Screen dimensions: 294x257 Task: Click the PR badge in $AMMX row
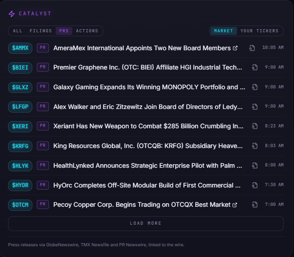point(43,48)
